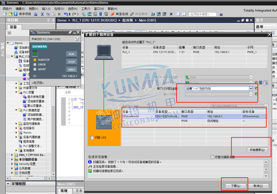Click the 取消(C) button

coord(258,186)
